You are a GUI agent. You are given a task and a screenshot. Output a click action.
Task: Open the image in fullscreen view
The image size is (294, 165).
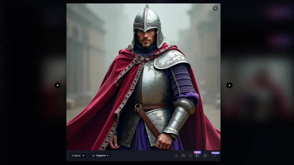click(190, 156)
